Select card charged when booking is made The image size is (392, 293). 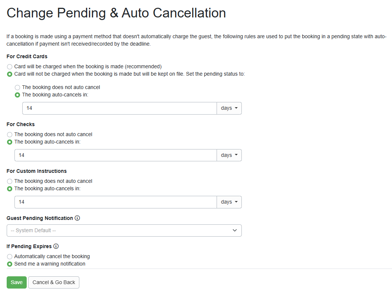click(x=9, y=66)
